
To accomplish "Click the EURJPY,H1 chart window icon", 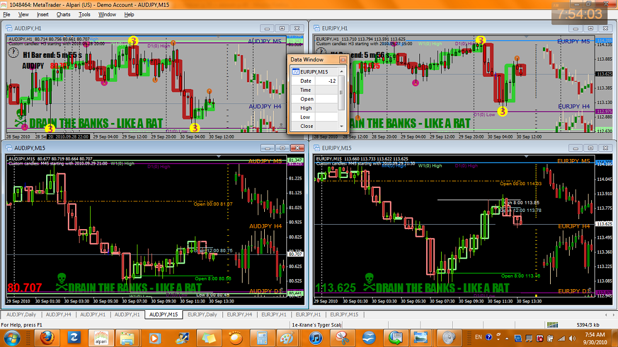I will tap(317, 28).
